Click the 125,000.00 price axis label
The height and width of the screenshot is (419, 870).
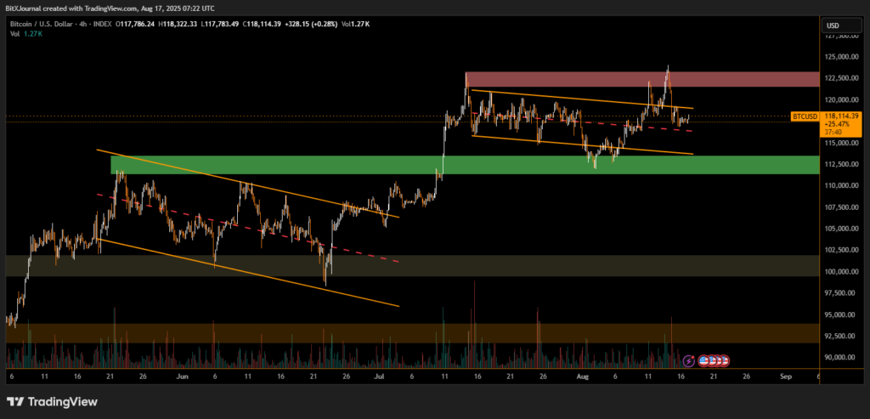[x=842, y=57]
